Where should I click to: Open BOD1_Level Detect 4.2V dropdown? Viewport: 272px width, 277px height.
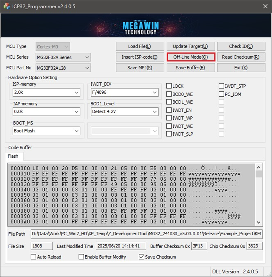coord(125,112)
